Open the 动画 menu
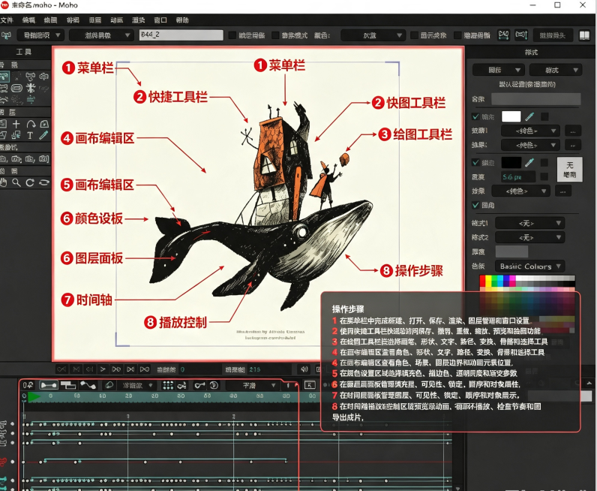The image size is (597, 491). 116,20
